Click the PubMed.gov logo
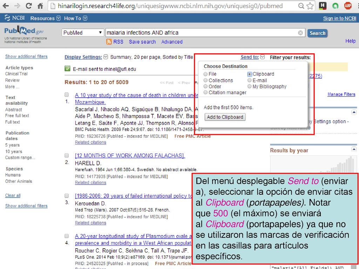The width and height of the screenshot is (359, 269). pos(24,31)
